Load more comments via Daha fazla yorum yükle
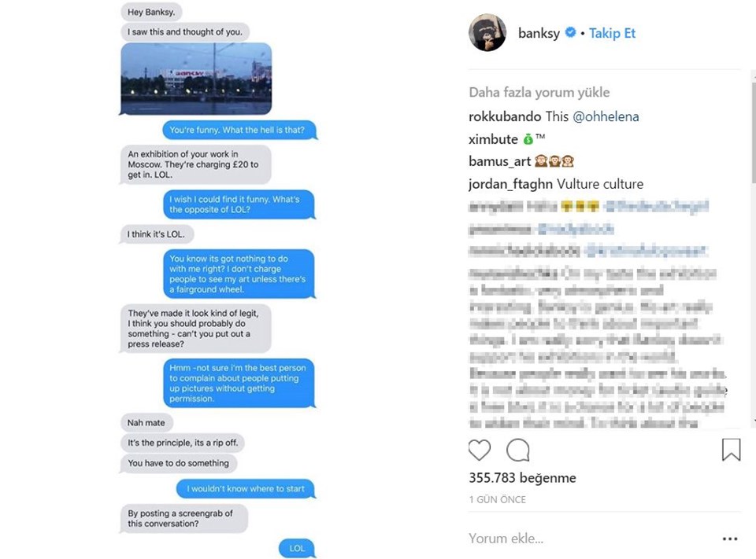This screenshot has height=559, width=756. pos(539,92)
